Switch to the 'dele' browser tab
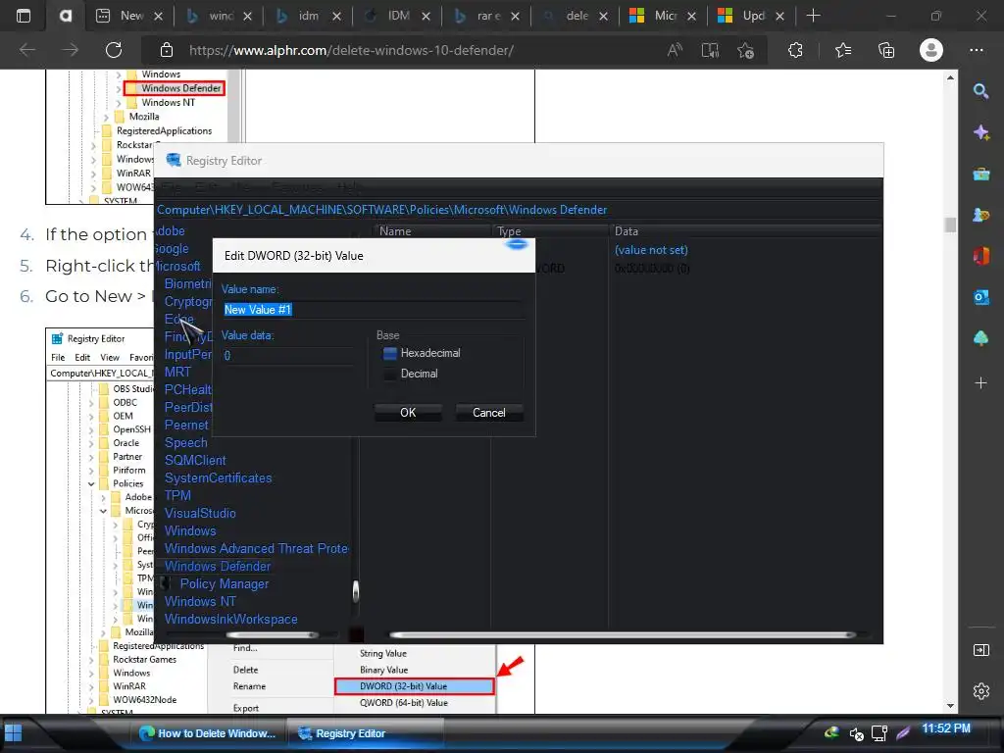 click(x=577, y=16)
